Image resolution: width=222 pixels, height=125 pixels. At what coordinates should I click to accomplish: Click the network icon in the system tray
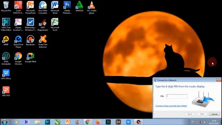tap(201, 122)
